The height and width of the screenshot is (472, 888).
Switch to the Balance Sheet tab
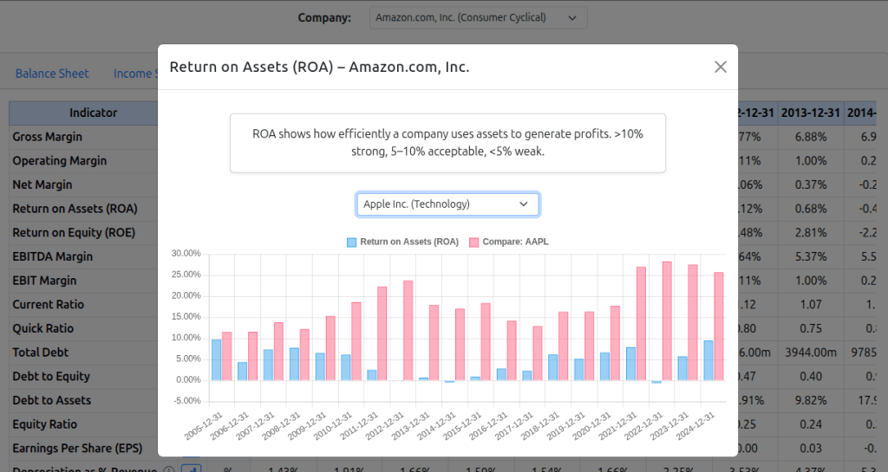pyautogui.click(x=52, y=74)
